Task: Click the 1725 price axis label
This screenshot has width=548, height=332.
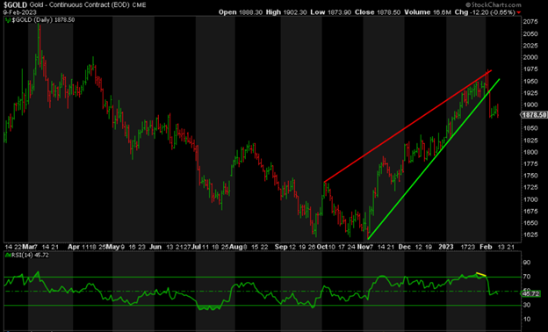Action: 530,188
